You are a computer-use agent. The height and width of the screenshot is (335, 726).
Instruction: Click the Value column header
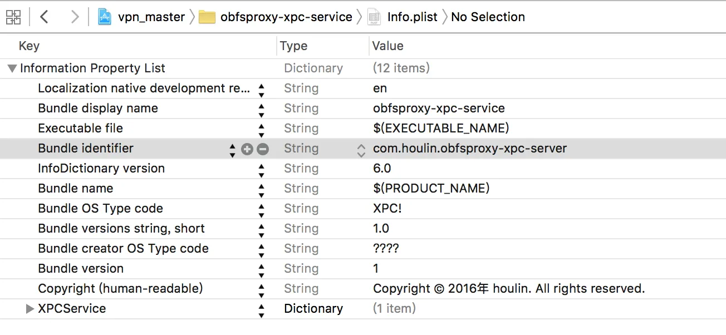[387, 46]
